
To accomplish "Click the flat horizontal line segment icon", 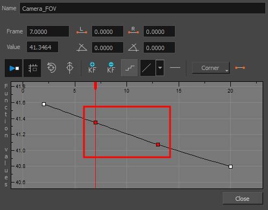I will [175, 68].
